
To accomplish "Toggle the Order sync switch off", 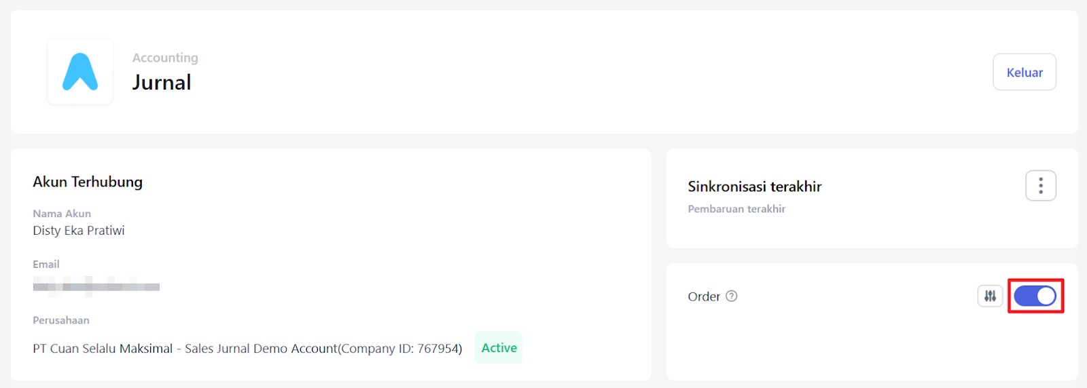I will [x=1035, y=296].
